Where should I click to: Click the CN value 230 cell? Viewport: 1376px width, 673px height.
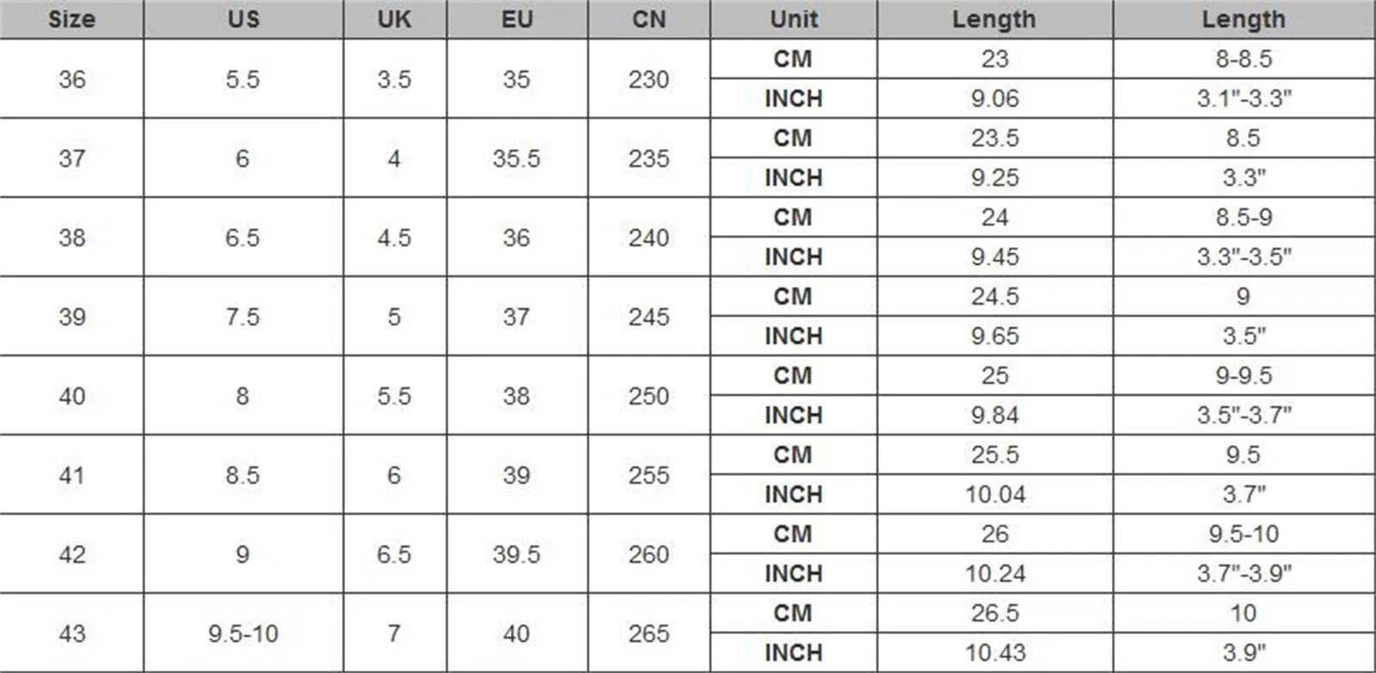pos(648,79)
